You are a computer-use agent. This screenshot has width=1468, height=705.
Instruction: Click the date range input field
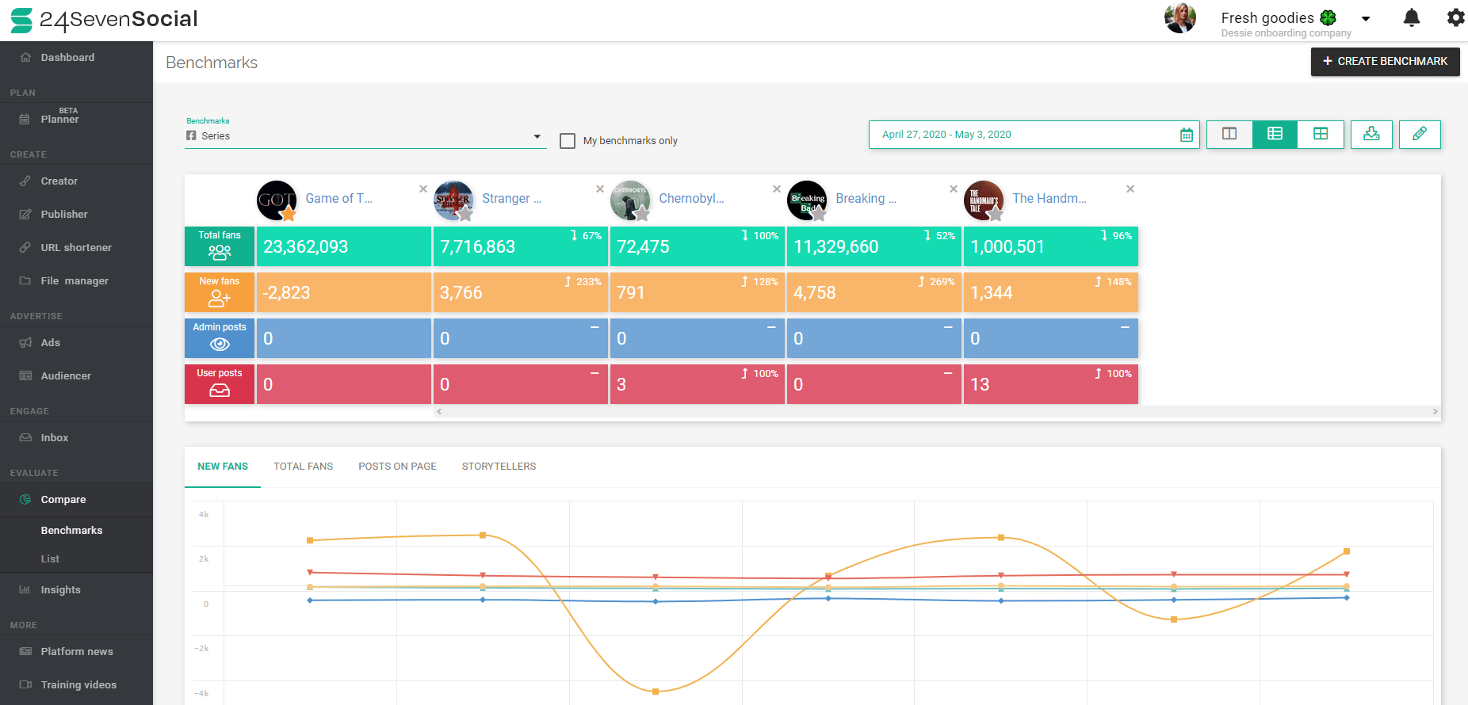(1034, 135)
